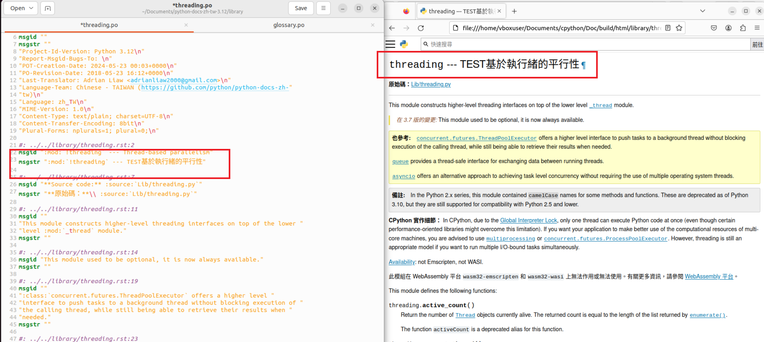Open the Save to Pocket icon

coord(714,28)
